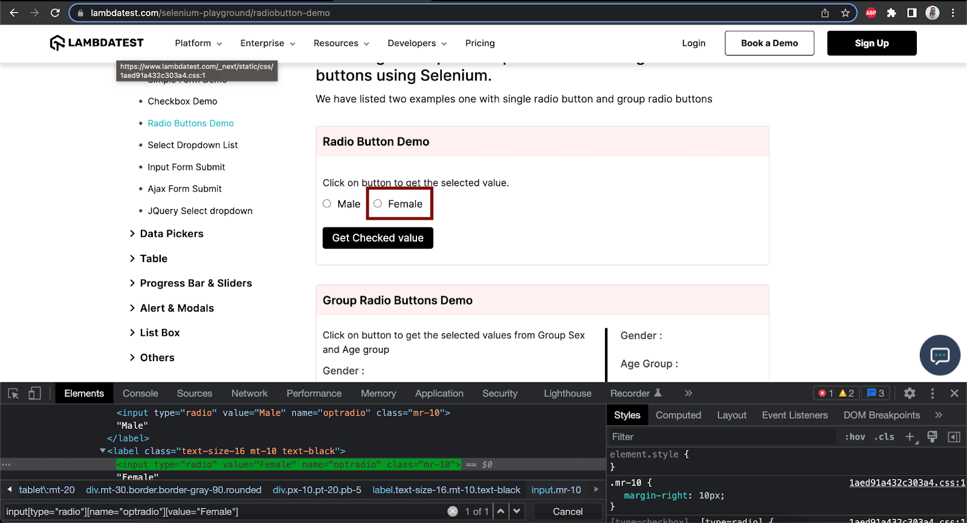Viewport: 967px width, 523px height.
Task: Open the Resources dropdown menu
Action: coord(341,43)
